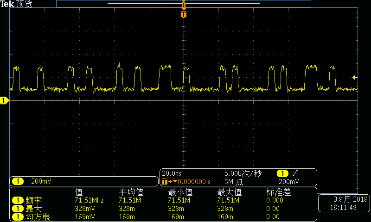Click the channel badge beside 均方根 measurement

18,217
